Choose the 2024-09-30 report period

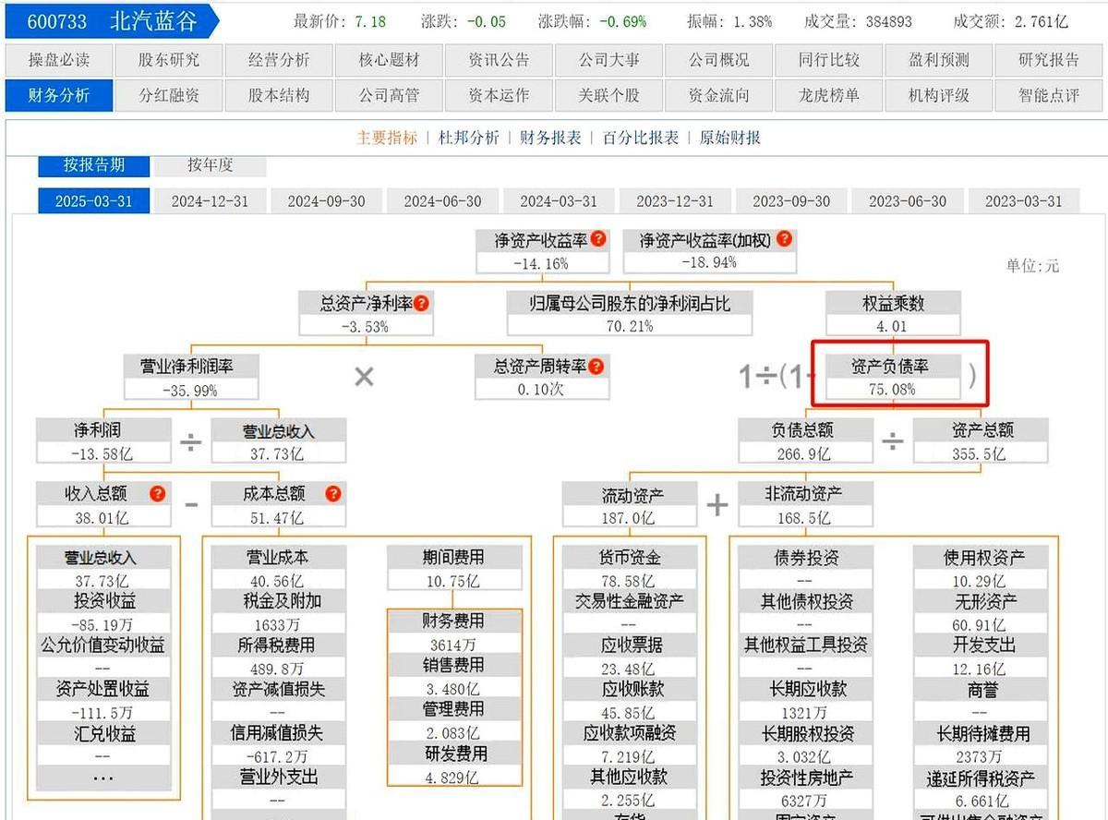326,201
